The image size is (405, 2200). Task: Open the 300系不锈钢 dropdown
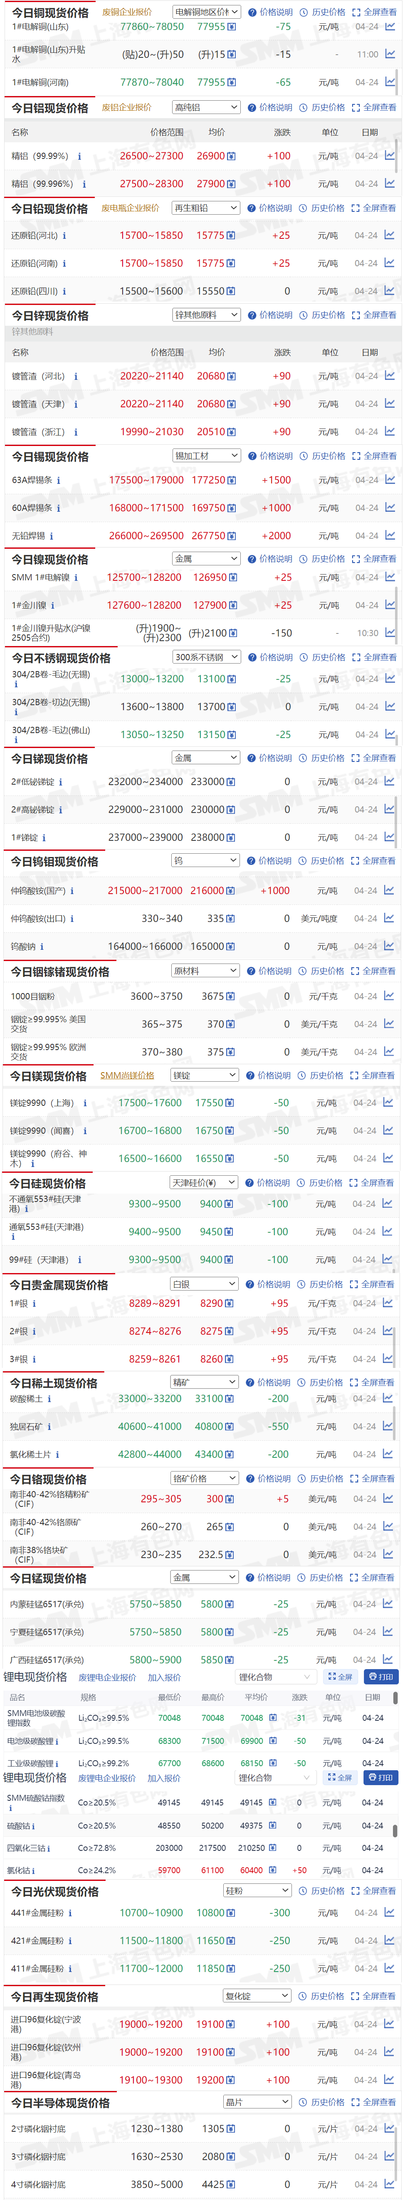pos(206,658)
